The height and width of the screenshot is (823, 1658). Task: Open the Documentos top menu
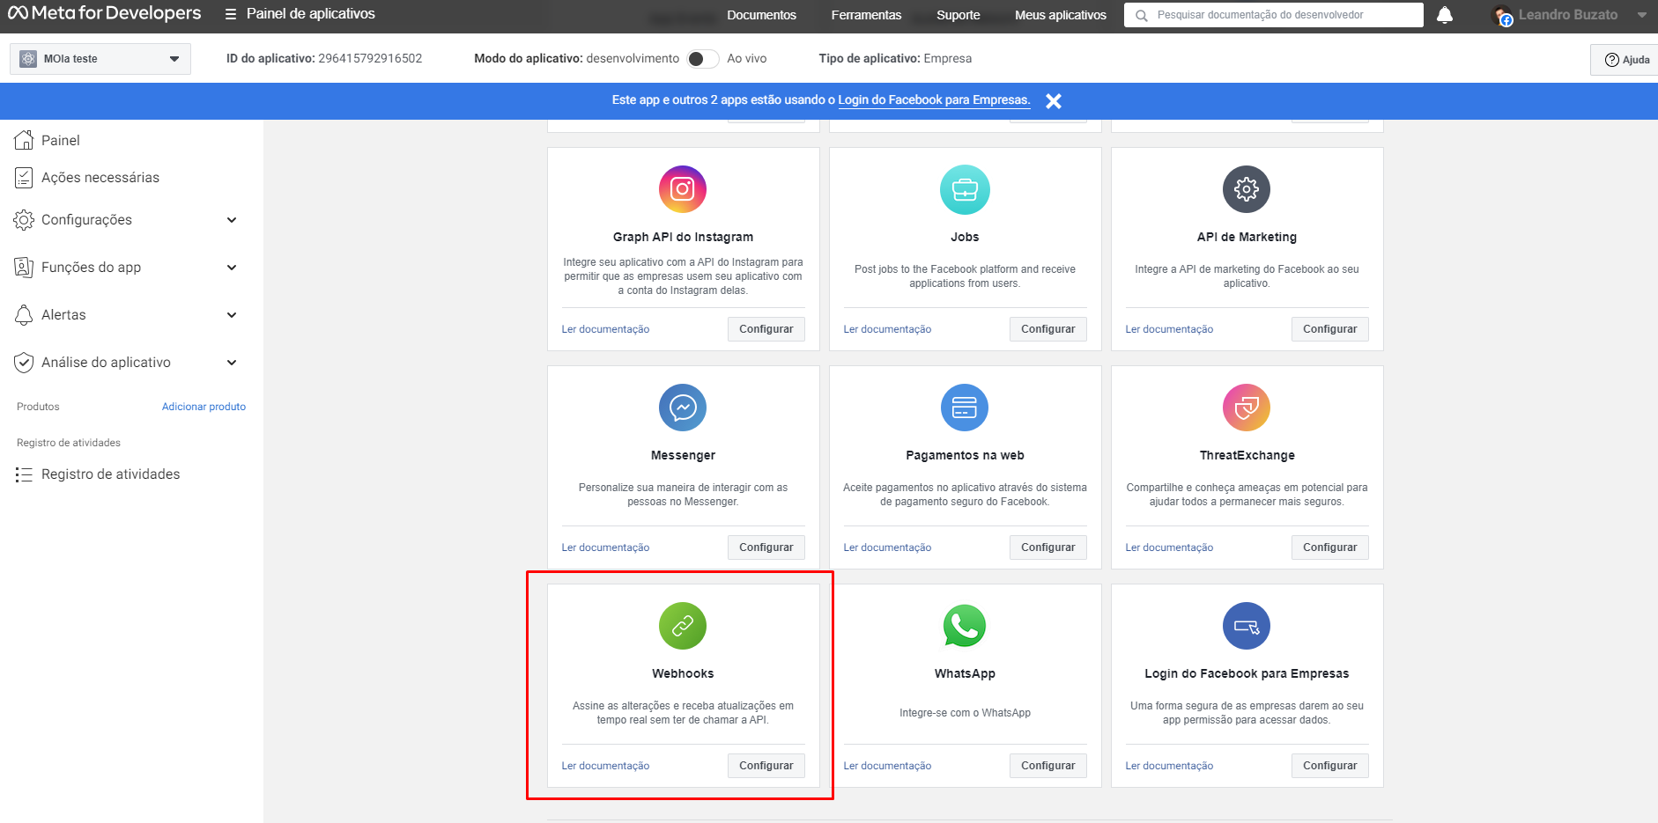[x=761, y=15]
